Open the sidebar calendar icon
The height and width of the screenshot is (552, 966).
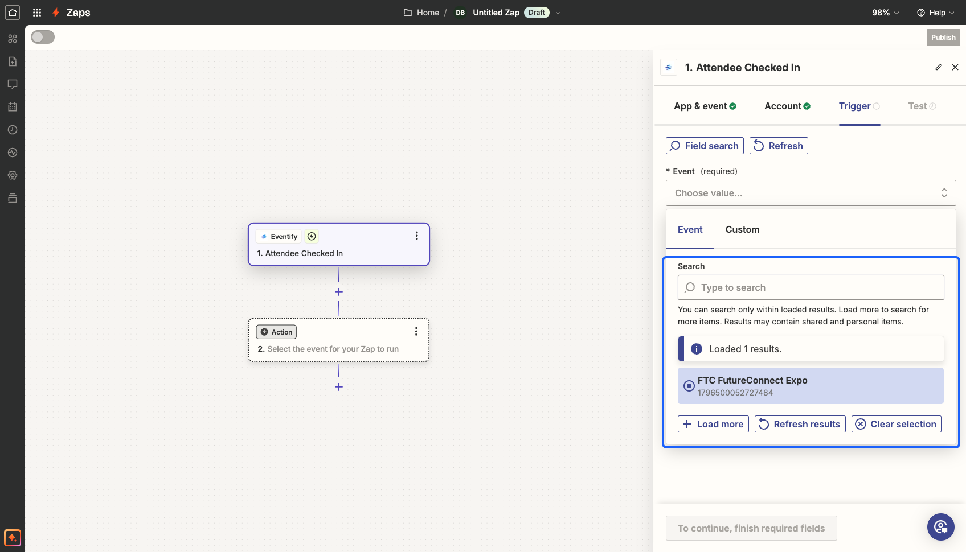tap(13, 107)
